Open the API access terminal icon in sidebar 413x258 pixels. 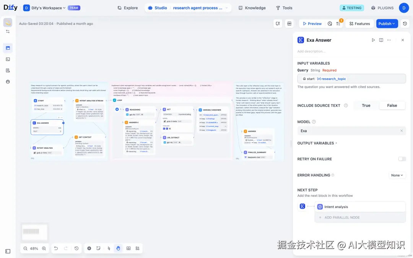8,59
